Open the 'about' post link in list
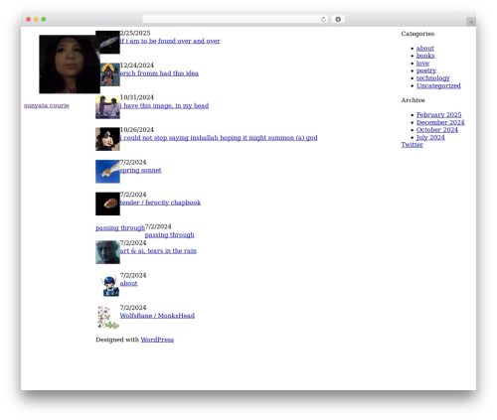The height and width of the screenshot is (420, 497). click(x=128, y=283)
